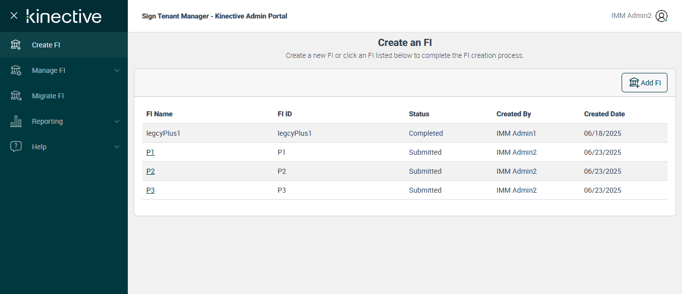Expand the Manage FI chevron
The width and height of the screenshot is (682, 294).
click(x=117, y=70)
